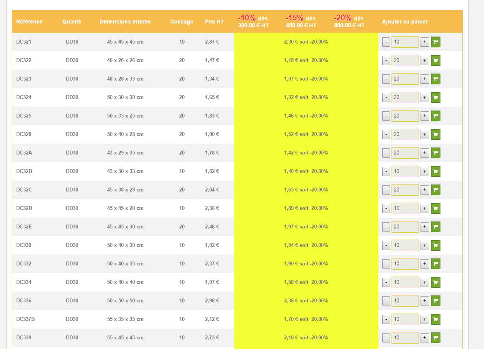Select dimensions 55 x 35 x 35 cm

(x=125, y=319)
